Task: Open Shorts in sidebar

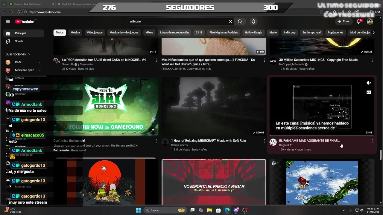Action: point(23,41)
